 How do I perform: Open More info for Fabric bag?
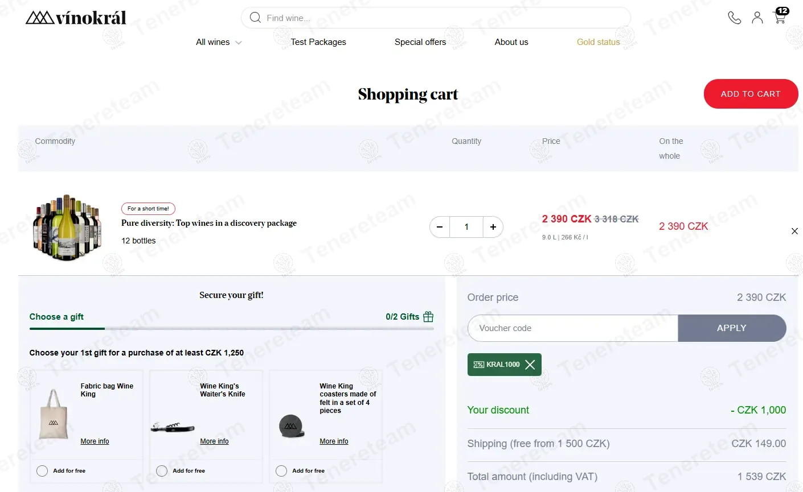coord(95,441)
